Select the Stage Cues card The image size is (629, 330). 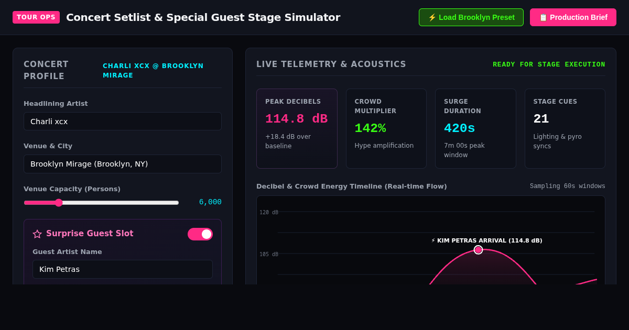coord(565,128)
